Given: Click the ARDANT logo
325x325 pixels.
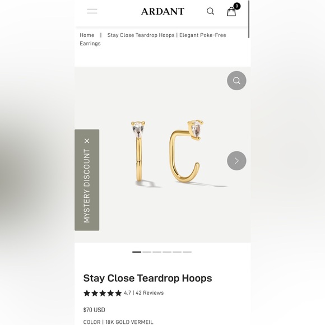Looking at the screenshot, I should click(x=162, y=11).
